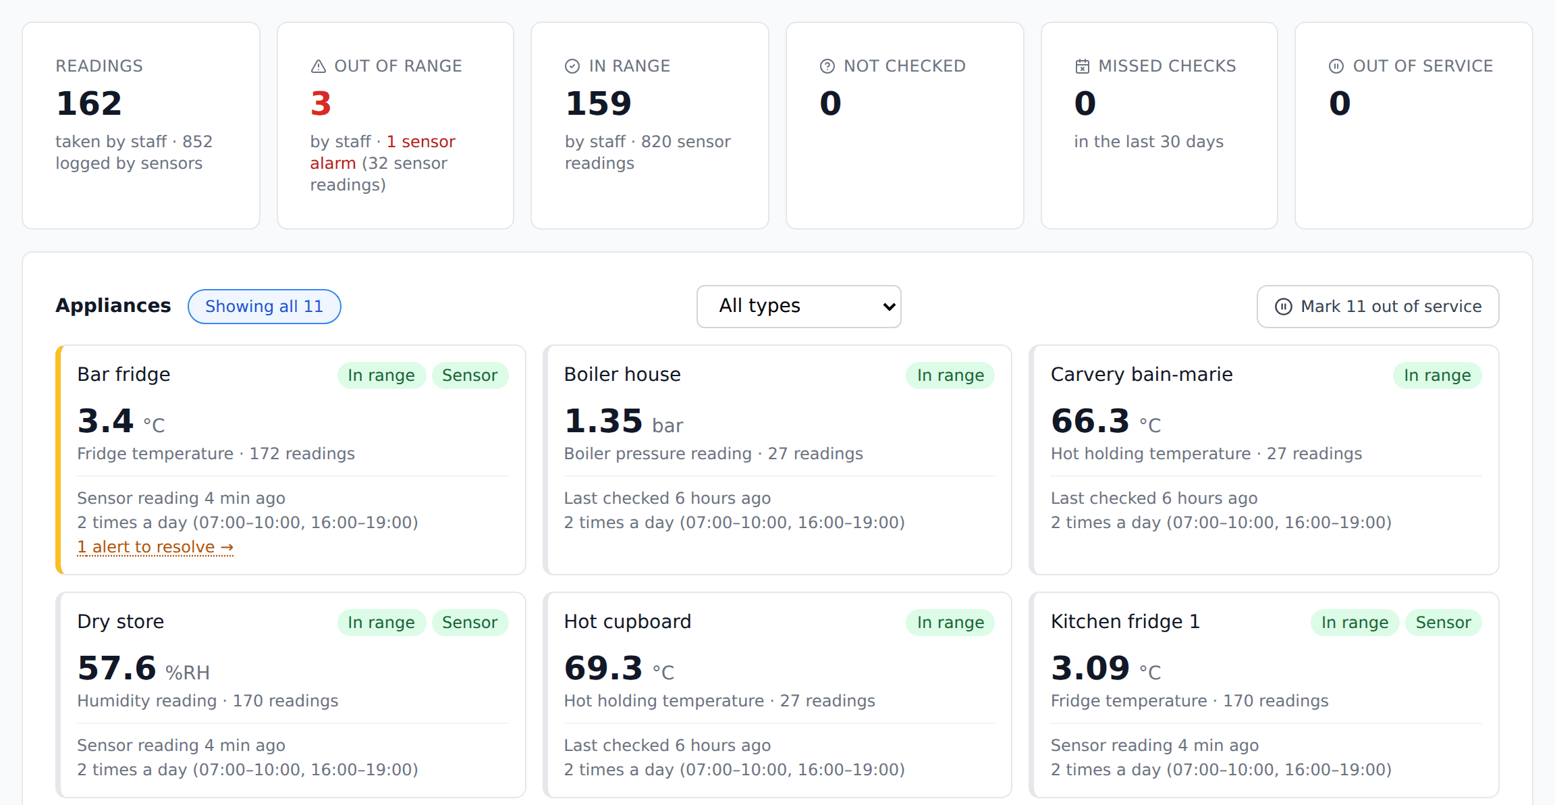The width and height of the screenshot is (1555, 805).
Task: Click the 1 sensor alarm red link text
Action: pyautogui.click(x=383, y=152)
